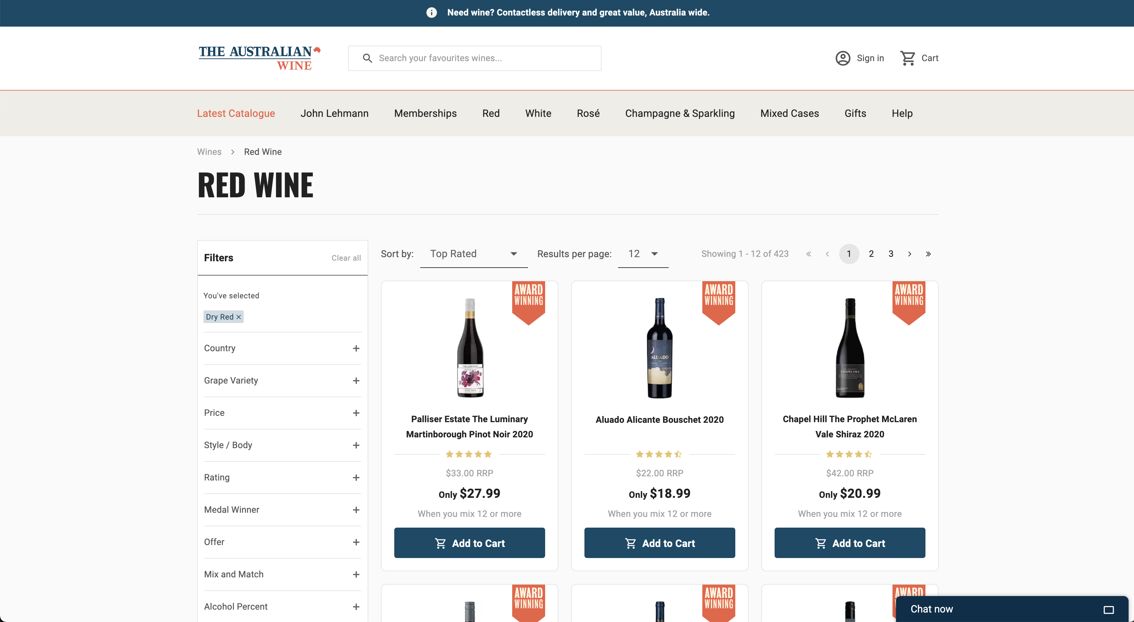The width and height of the screenshot is (1134, 622).
Task: Click the shopping cart icon in header
Action: 908,58
